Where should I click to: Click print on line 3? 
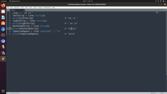pos(16,18)
